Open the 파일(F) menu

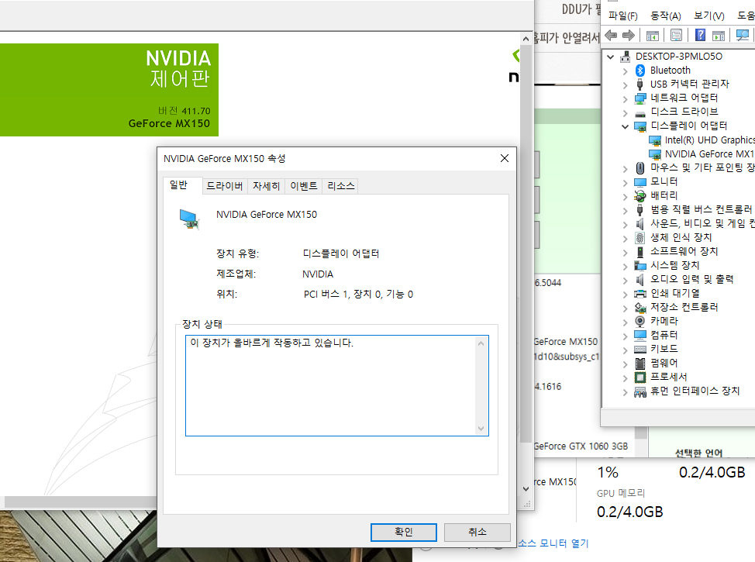[x=622, y=16]
